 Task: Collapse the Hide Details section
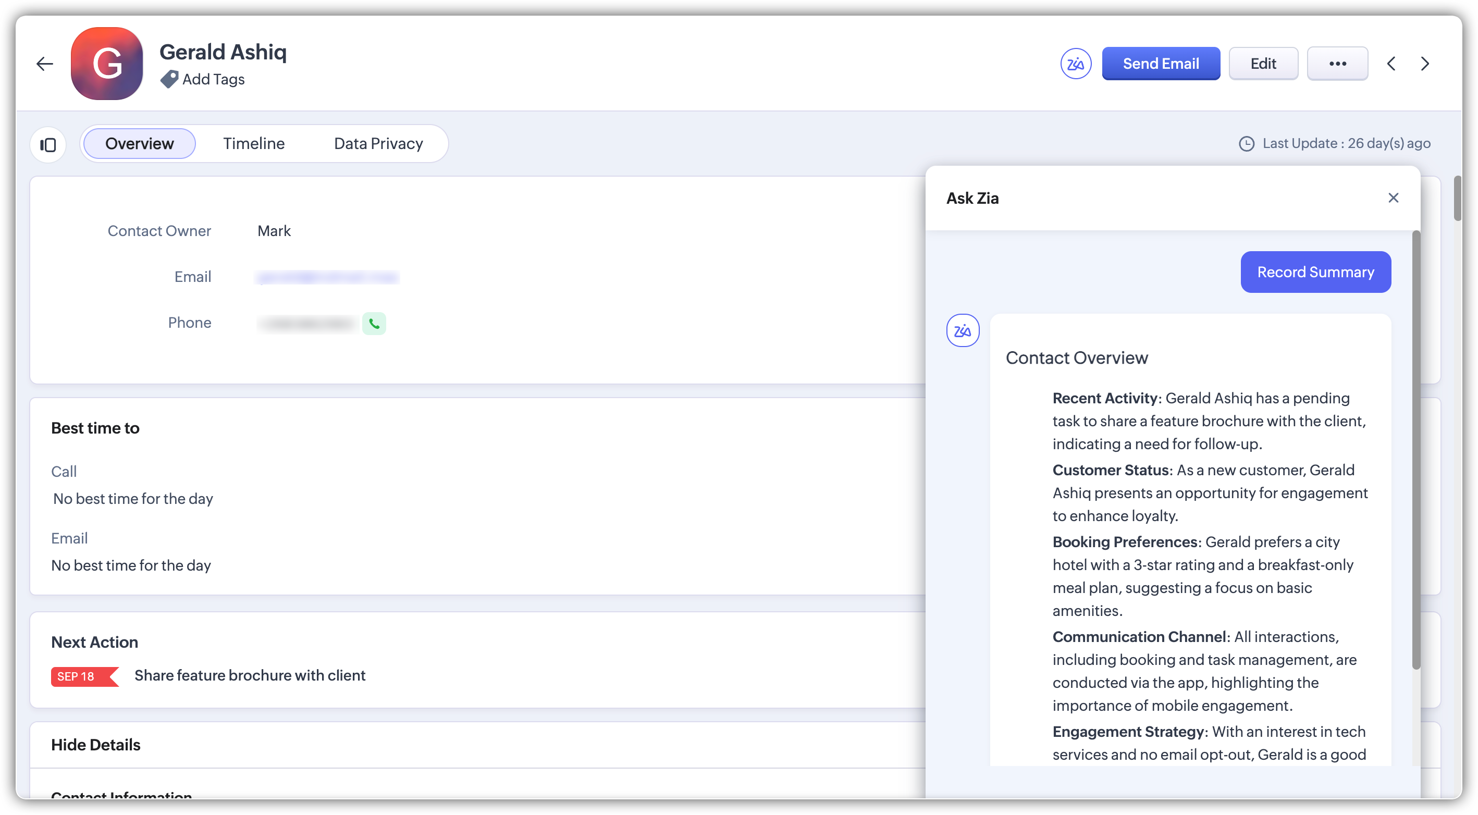(96, 745)
